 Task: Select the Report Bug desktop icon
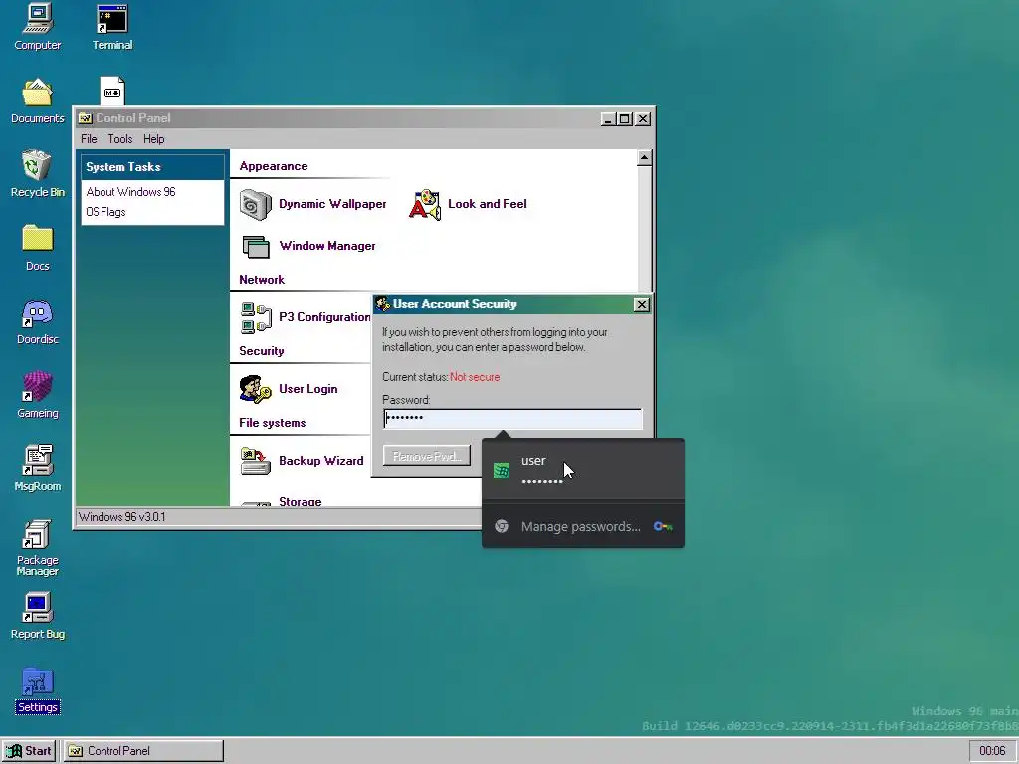[37, 616]
